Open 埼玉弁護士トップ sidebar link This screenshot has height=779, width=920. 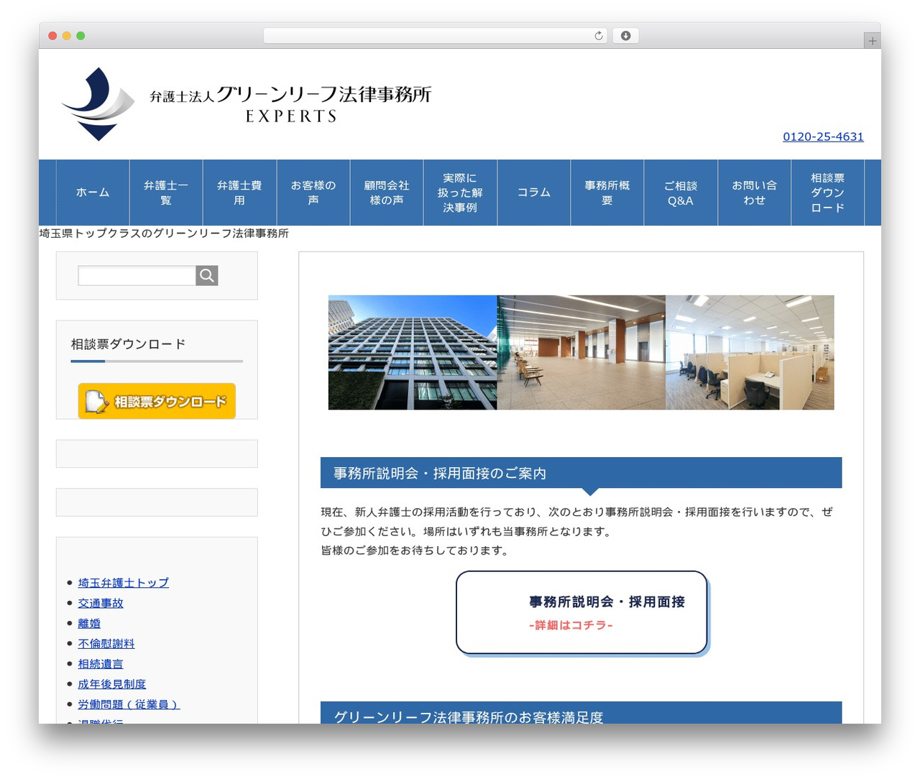point(124,583)
